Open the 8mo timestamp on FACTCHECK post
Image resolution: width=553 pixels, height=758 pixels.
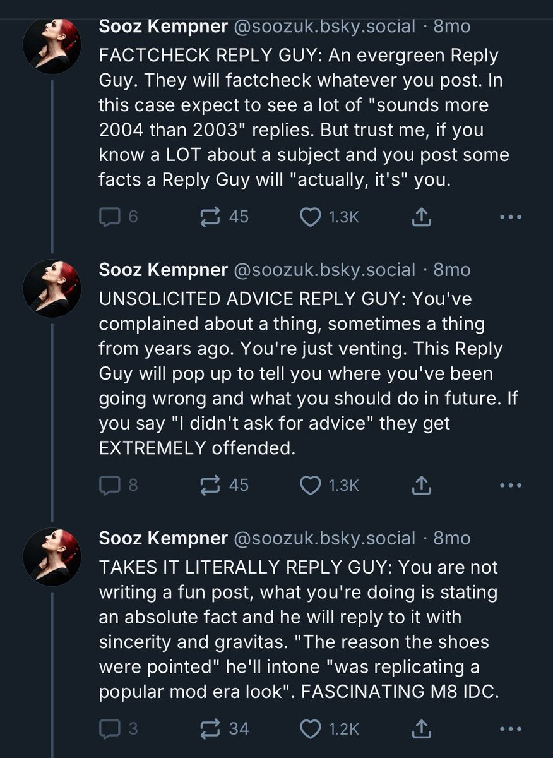tap(452, 27)
